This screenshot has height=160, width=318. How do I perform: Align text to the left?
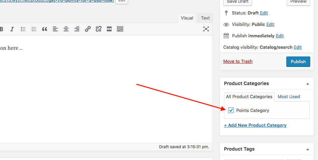pyautogui.click(x=55, y=29)
